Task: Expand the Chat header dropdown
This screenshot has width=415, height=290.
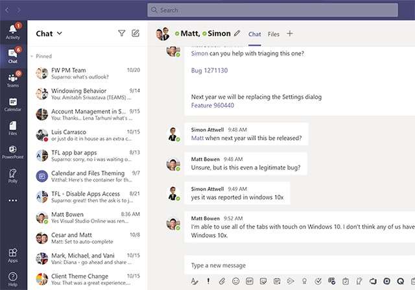Action: click(59, 34)
